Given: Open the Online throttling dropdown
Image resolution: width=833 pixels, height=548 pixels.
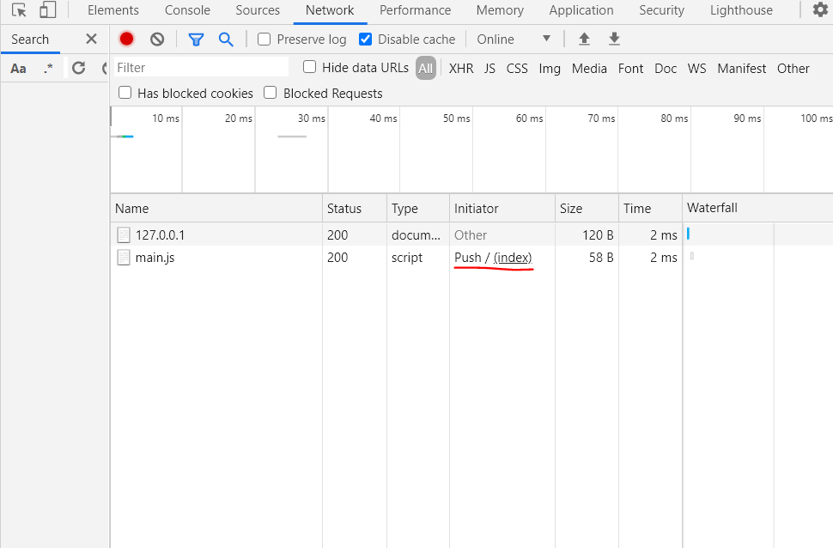Looking at the screenshot, I should coord(514,39).
